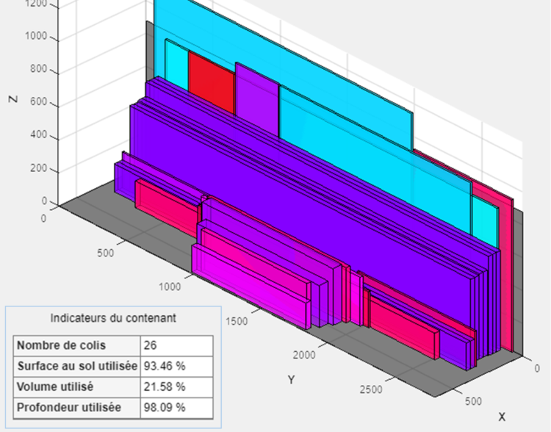The height and width of the screenshot is (432, 551).
Task: Click the 21.58 % volume value
Action: point(176,386)
